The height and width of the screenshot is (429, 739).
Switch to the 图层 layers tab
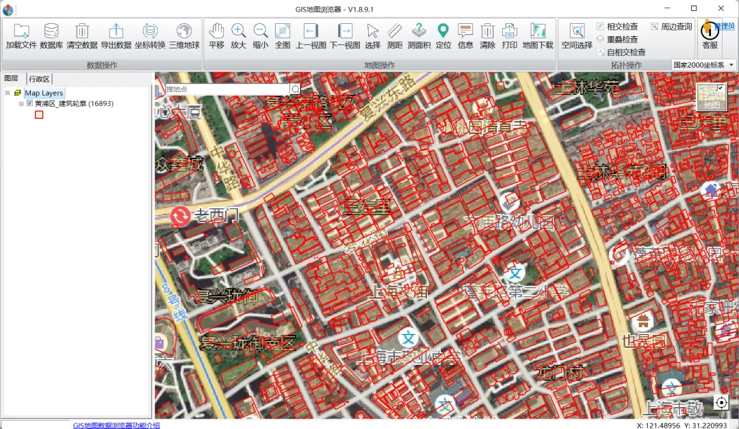[x=12, y=78]
